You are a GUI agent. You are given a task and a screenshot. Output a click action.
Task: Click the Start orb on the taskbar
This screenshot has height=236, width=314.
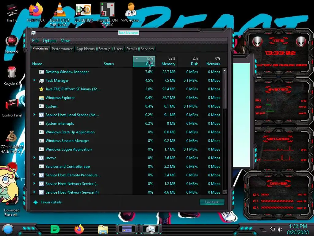click(8, 229)
